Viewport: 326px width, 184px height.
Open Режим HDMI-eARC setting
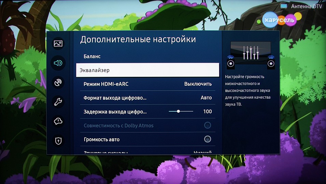147,84
